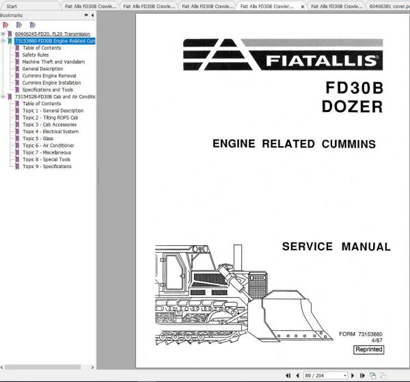Collapse the Bookmarks panel with left arrow
Image resolution: width=410 pixels, height=382 pixels.
point(92,15)
